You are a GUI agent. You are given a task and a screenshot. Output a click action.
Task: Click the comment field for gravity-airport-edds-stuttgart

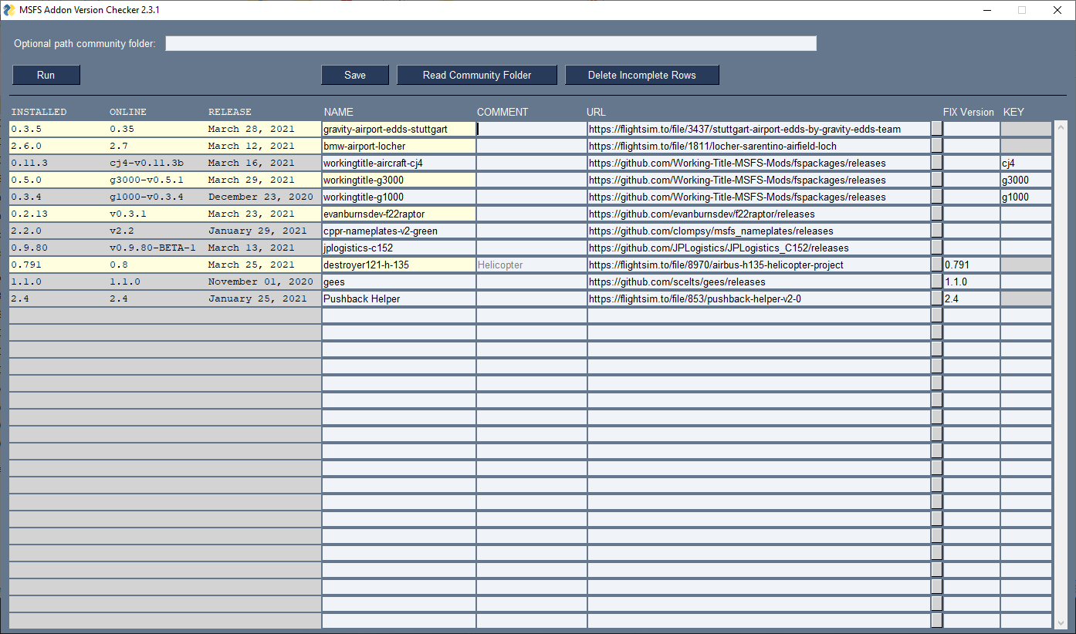click(x=531, y=129)
